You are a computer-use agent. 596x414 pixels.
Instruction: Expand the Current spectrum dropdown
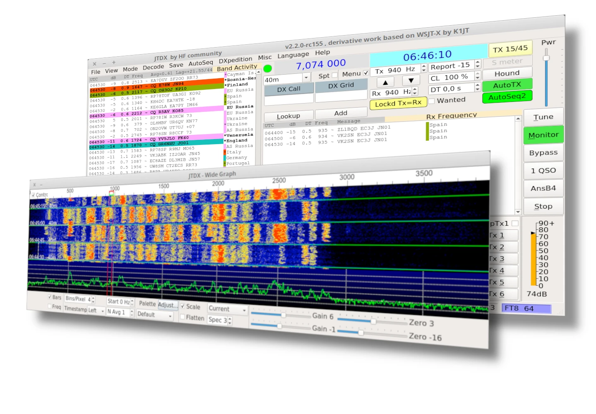coord(227,309)
